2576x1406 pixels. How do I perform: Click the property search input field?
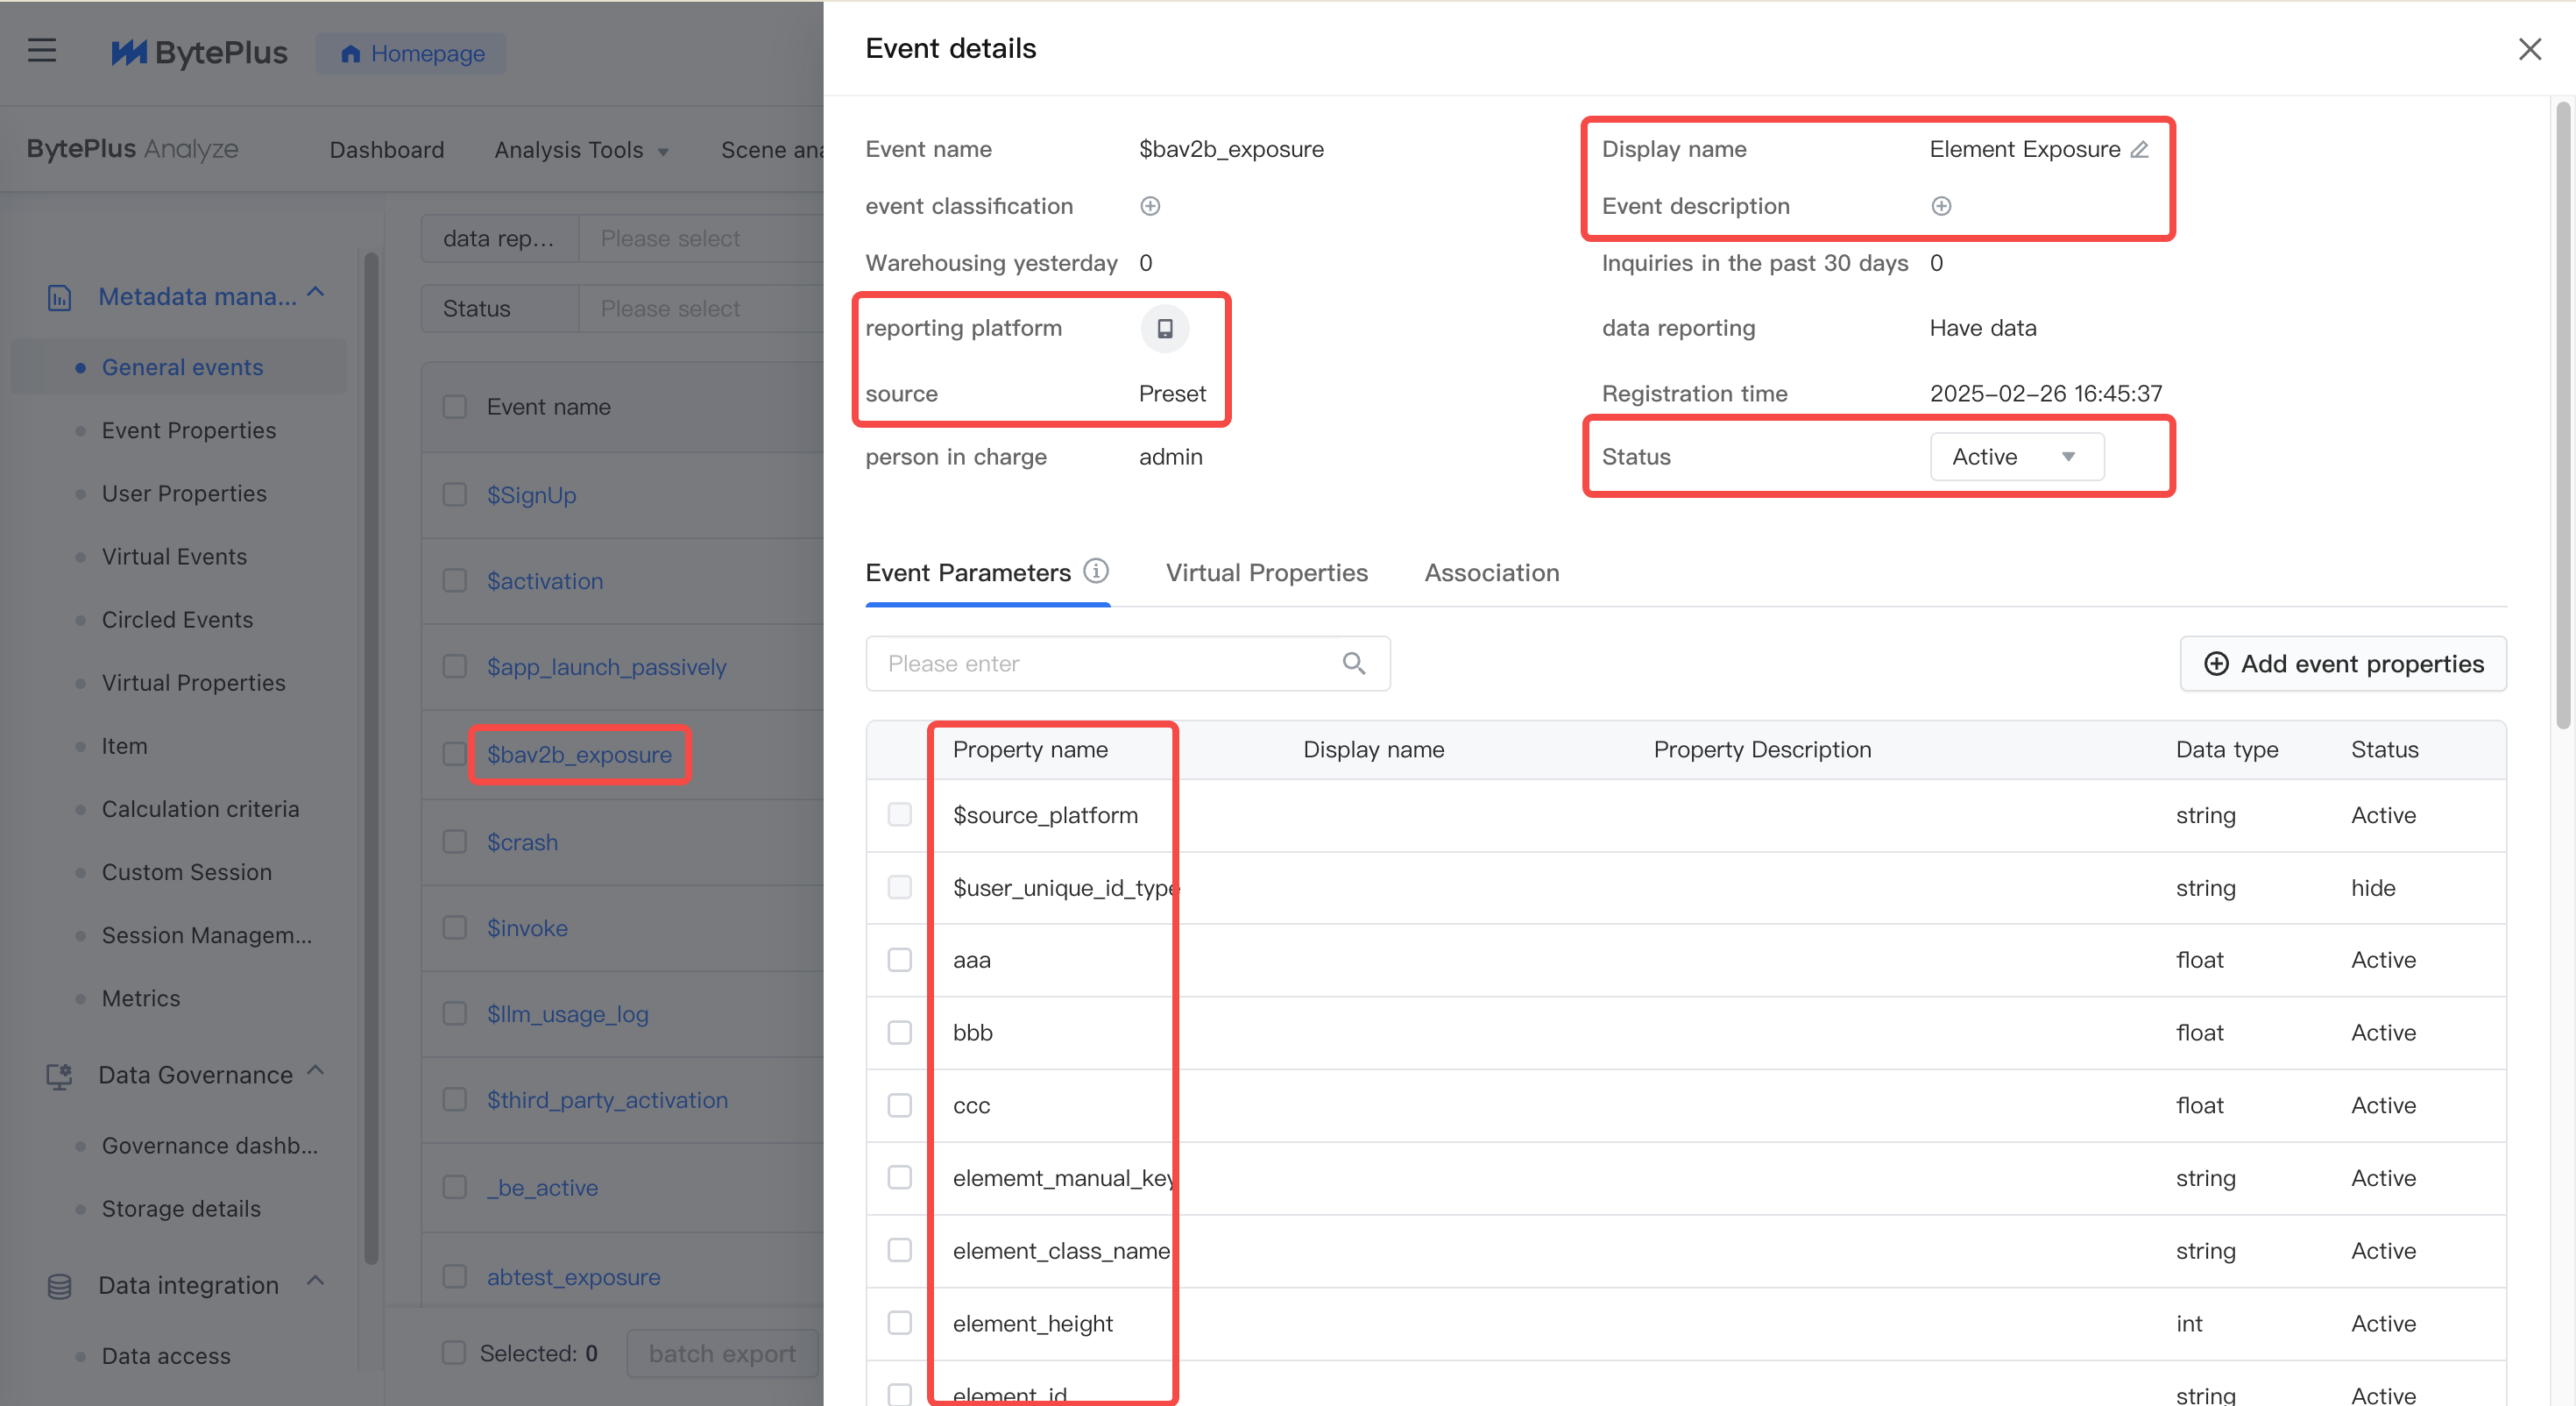(1127, 664)
